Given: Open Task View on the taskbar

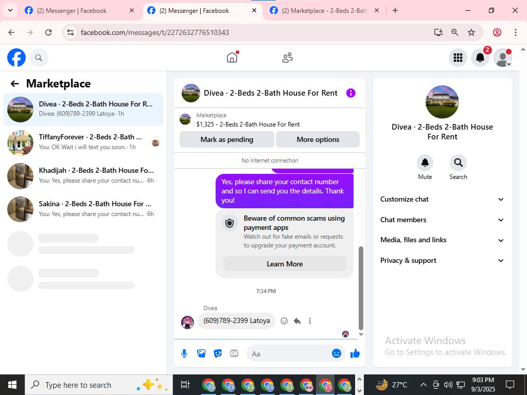Looking at the screenshot, I should pyautogui.click(x=185, y=385).
